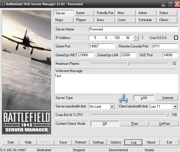
Task: Click the Refresh button
Action: coord(81,142)
